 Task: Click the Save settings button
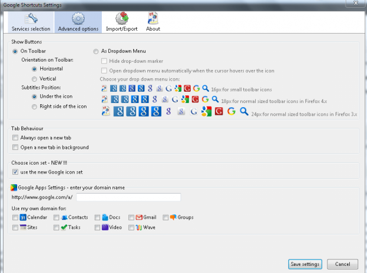[305, 264]
